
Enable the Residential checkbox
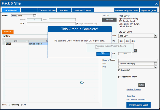pyautogui.click(x=119, y=70)
